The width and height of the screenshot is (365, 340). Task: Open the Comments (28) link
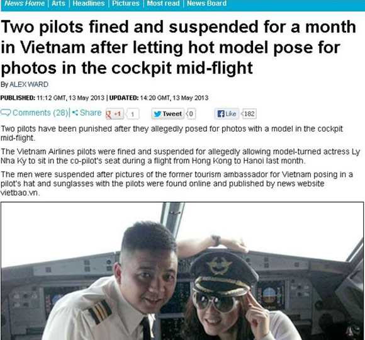point(40,113)
